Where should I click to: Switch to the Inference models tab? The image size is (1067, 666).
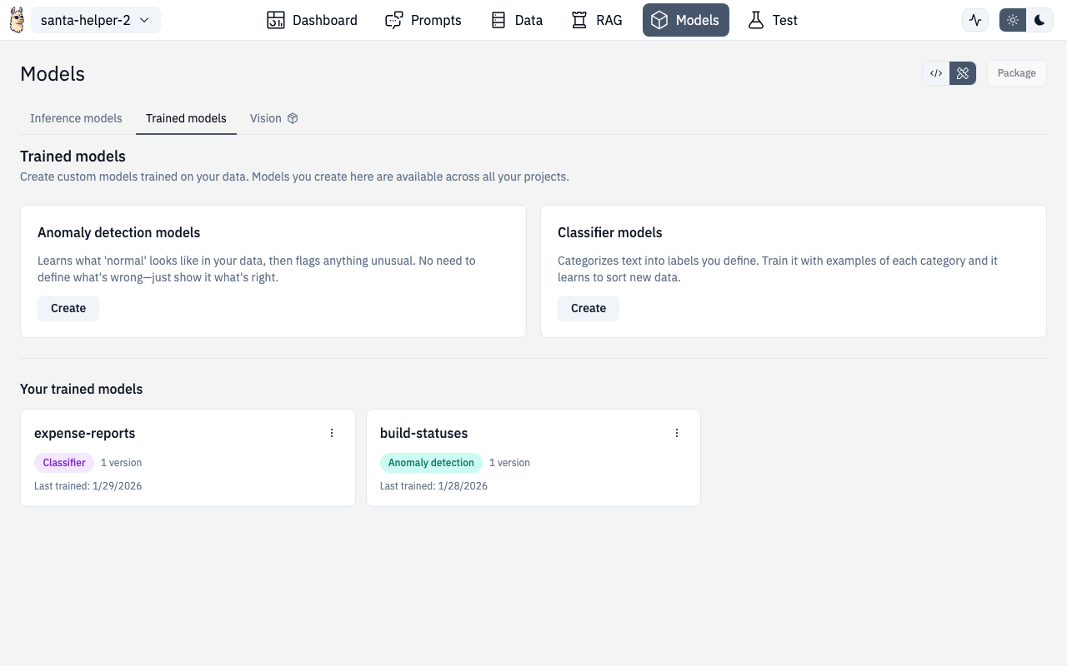(76, 118)
